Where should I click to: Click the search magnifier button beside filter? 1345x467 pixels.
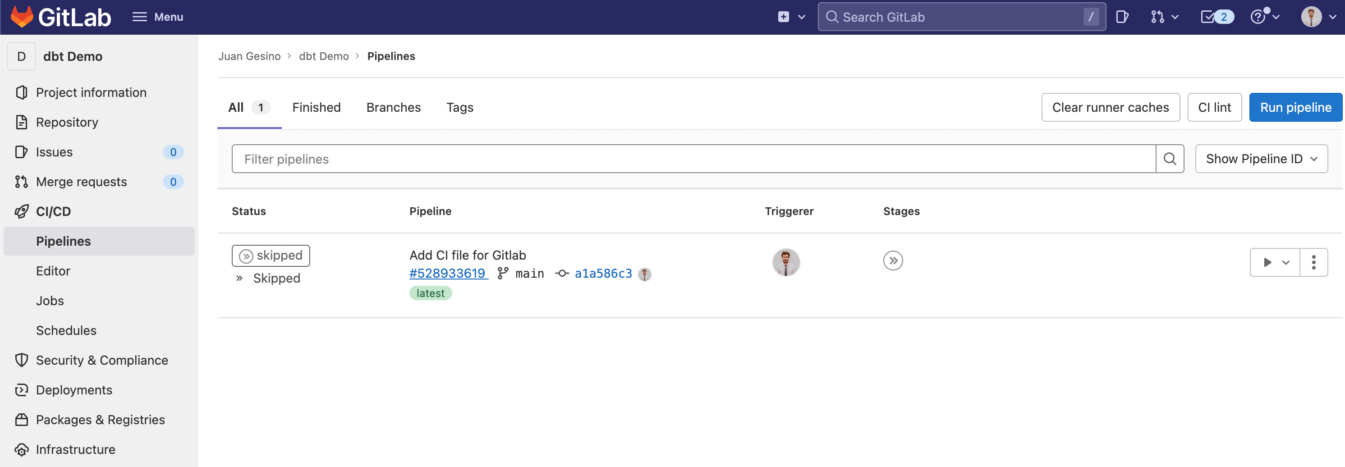click(x=1170, y=159)
